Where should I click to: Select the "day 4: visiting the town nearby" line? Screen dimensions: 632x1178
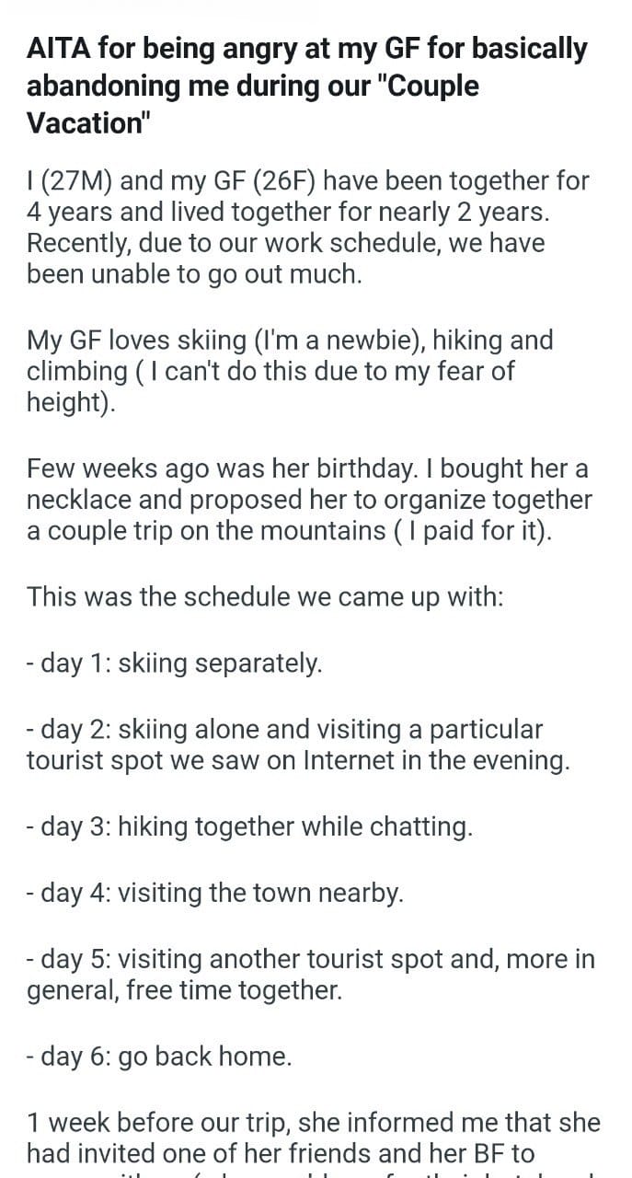[x=216, y=894]
